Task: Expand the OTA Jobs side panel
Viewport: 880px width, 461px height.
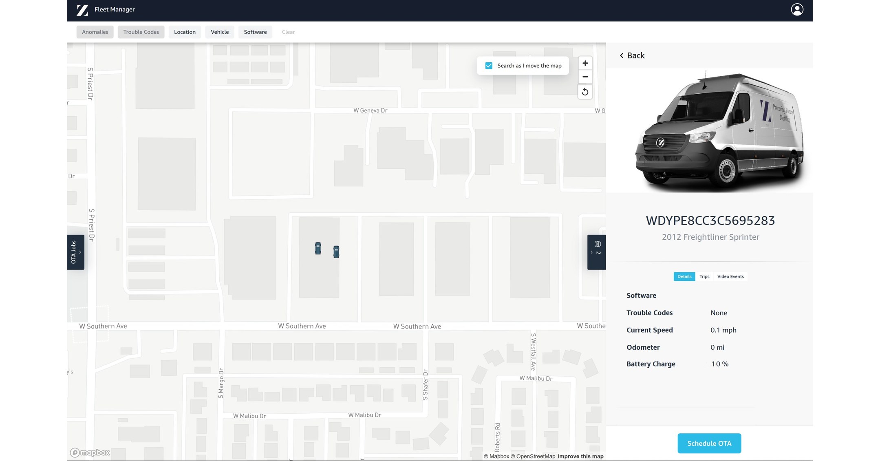Action: pyautogui.click(x=75, y=252)
